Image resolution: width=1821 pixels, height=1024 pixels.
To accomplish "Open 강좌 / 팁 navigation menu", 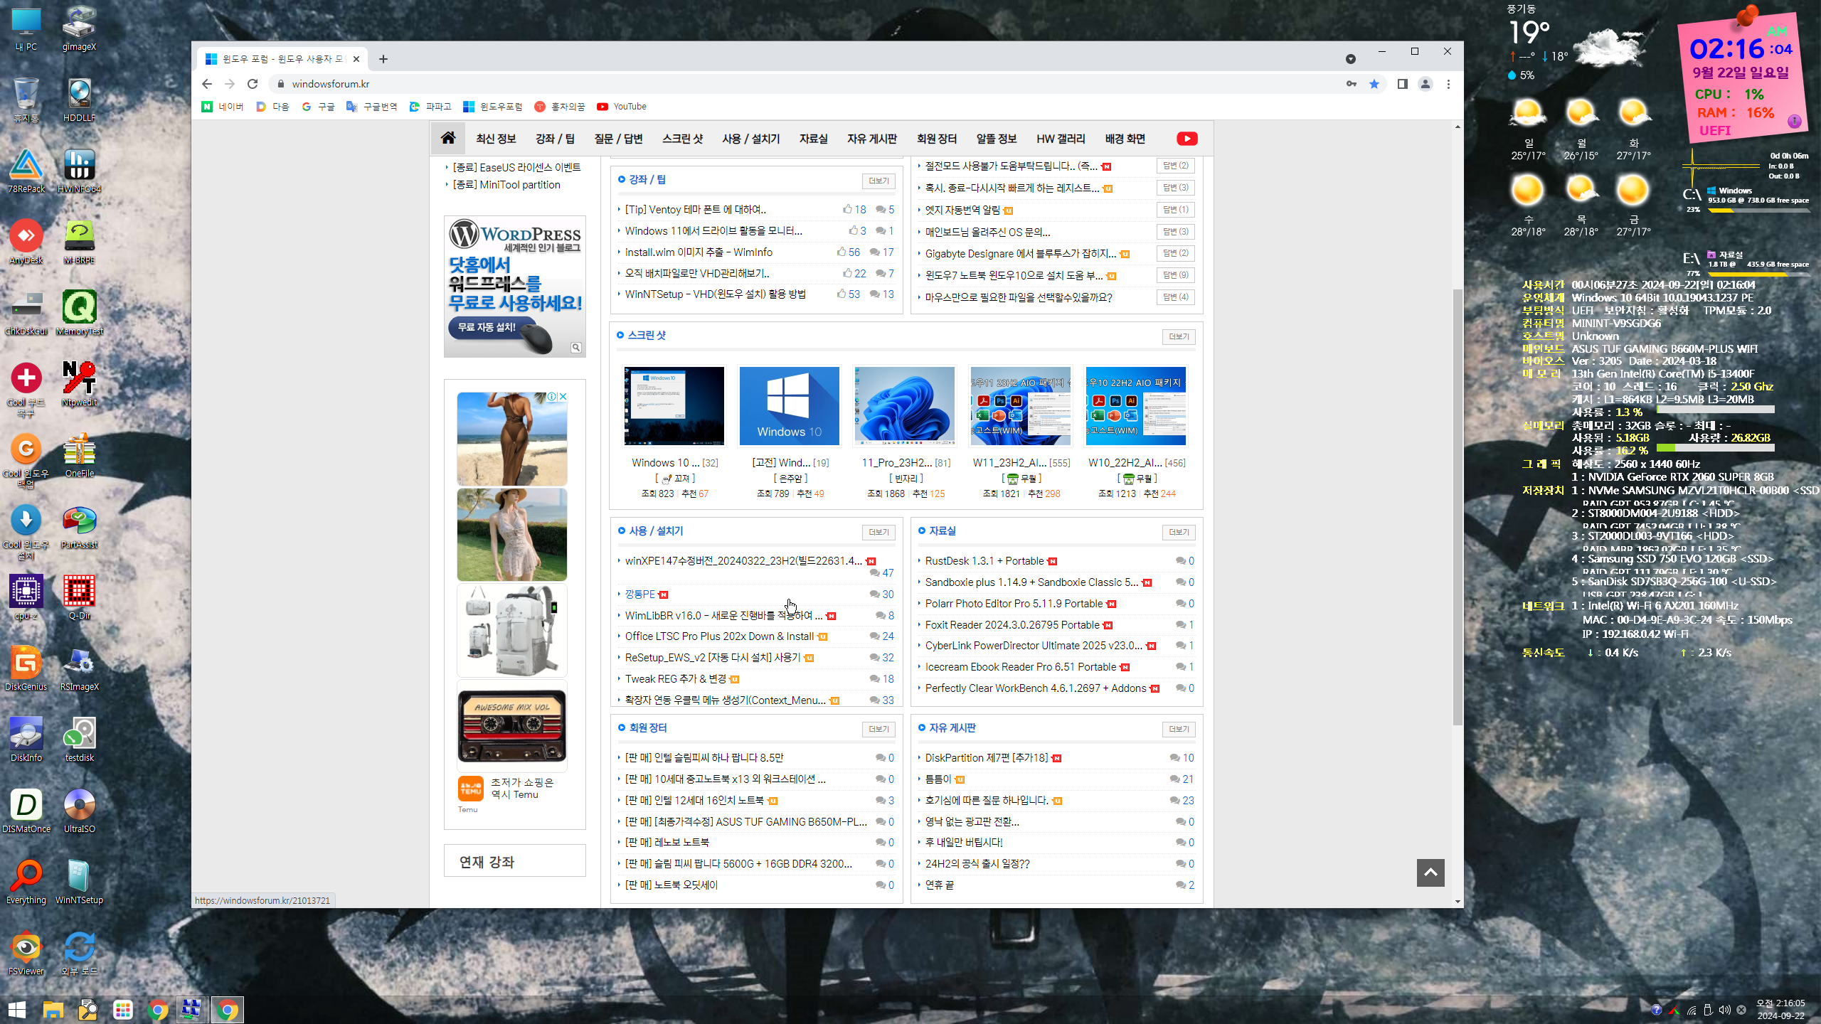I will 555,139.
